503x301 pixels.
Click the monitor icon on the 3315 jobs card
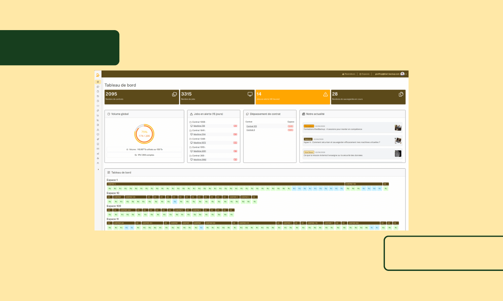pos(250,94)
